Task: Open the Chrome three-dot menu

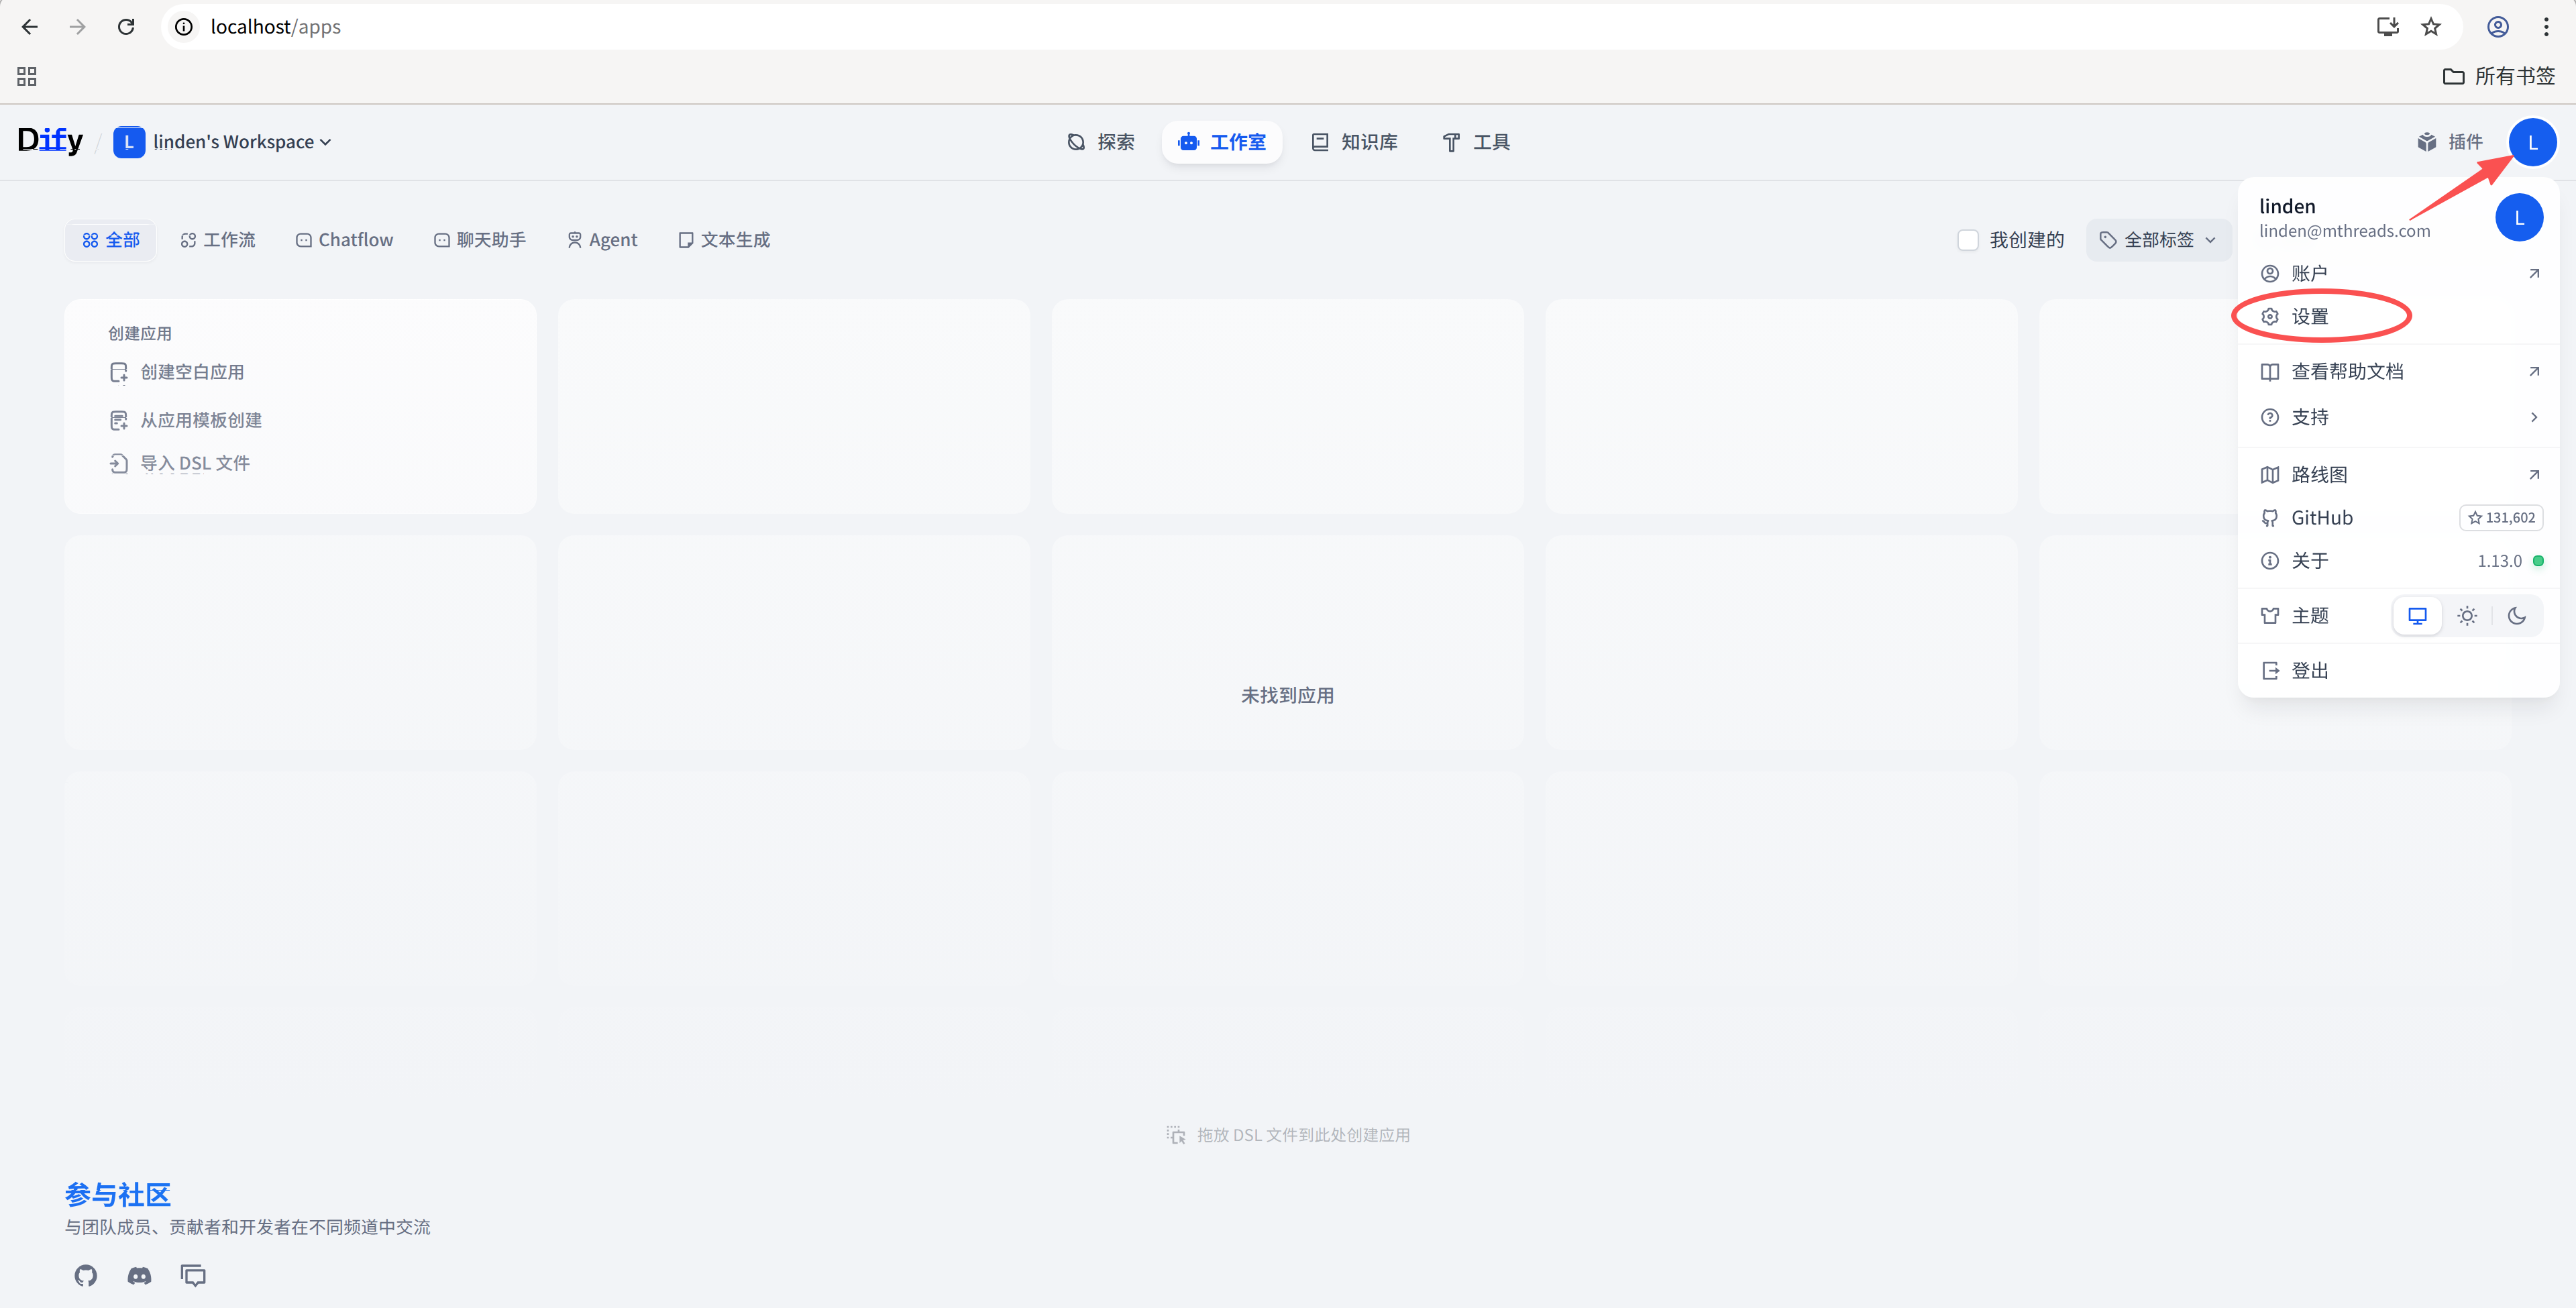Action: click(2546, 27)
